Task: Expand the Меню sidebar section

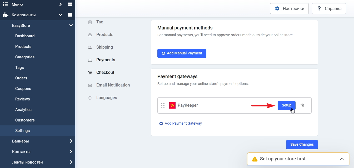Action: coord(61,4)
